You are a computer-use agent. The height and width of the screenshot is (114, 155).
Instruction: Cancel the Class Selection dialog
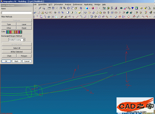[x=27, y=61]
